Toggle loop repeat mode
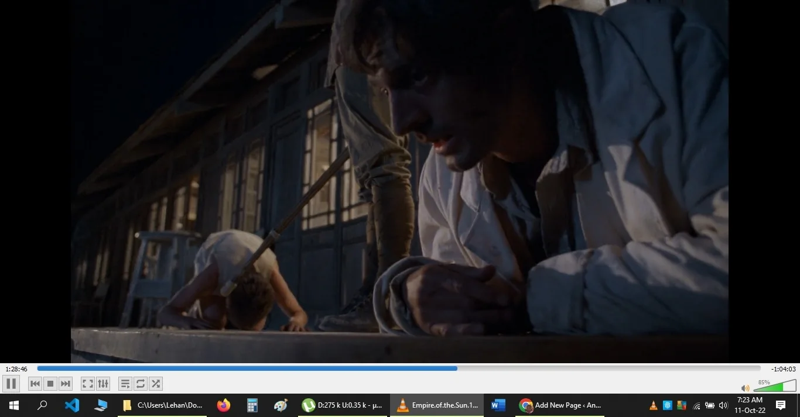 click(x=141, y=384)
